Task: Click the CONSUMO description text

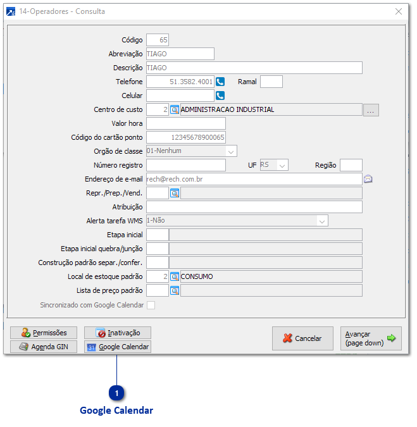Action: 197,277
